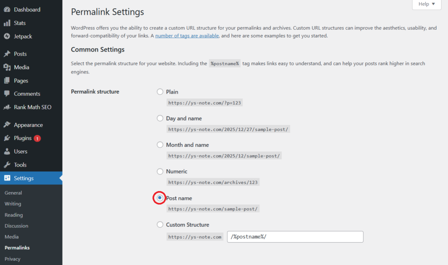The height and width of the screenshot is (265, 448).
Task: Open the Discussion settings submenu
Action: point(16,226)
